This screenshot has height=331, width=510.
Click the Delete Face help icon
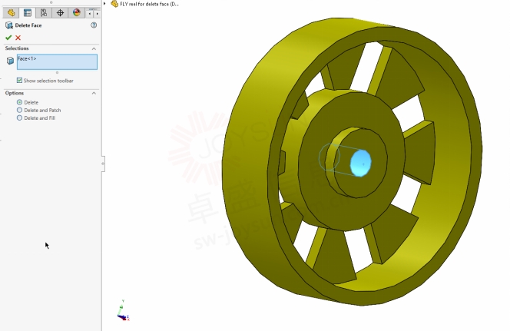94,25
